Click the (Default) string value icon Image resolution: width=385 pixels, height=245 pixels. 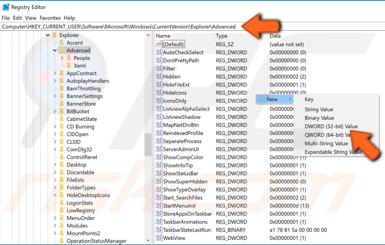(x=159, y=44)
